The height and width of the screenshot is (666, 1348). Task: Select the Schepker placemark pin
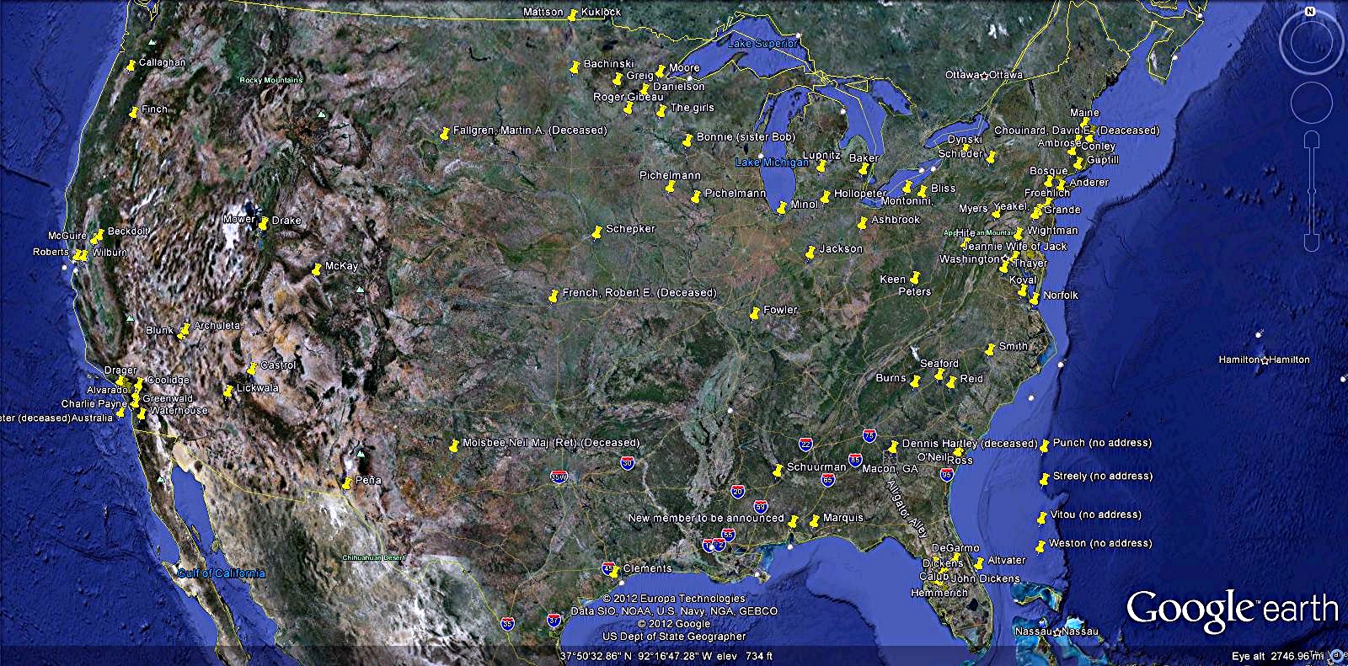597,232
